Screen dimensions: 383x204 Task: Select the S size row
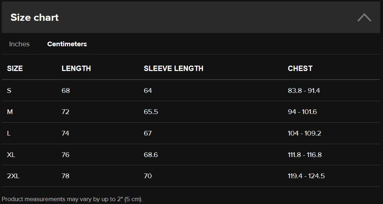[x=191, y=90]
